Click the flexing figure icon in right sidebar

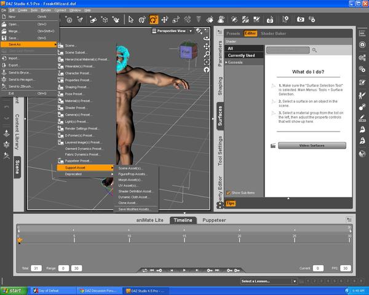click(362, 129)
